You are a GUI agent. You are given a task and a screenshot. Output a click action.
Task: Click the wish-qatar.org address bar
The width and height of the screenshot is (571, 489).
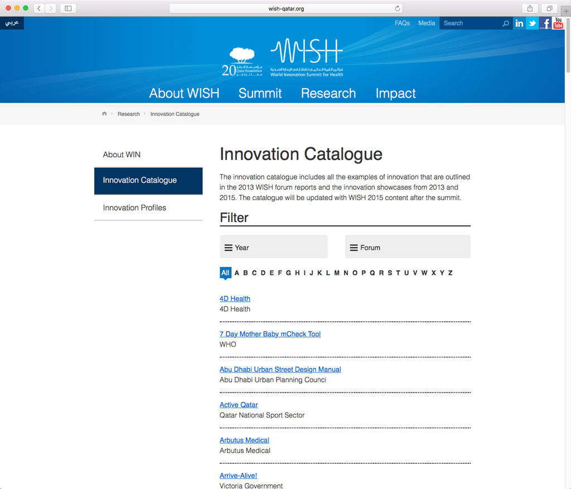pos(286,8)
